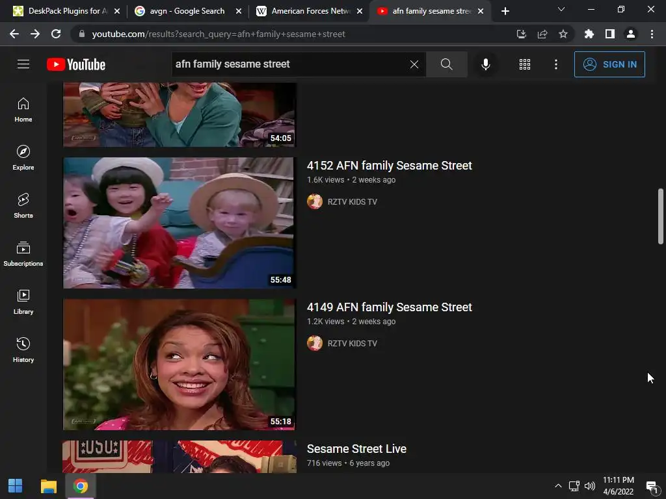Click '1.2K views • 2 weeks ago' text
This screenshot has height=499, width=666.
[x=351, y=322]
